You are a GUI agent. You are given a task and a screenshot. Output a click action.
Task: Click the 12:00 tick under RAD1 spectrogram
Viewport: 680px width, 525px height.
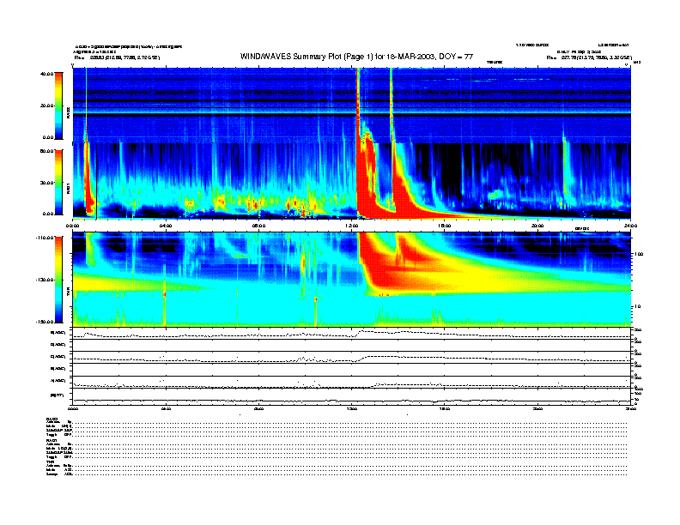click(352, 226)
